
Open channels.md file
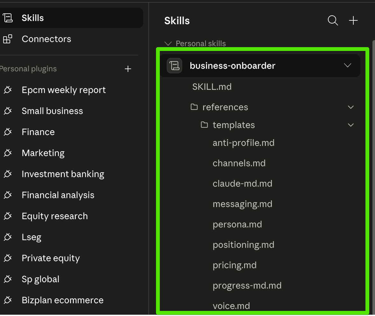point(239,163)
